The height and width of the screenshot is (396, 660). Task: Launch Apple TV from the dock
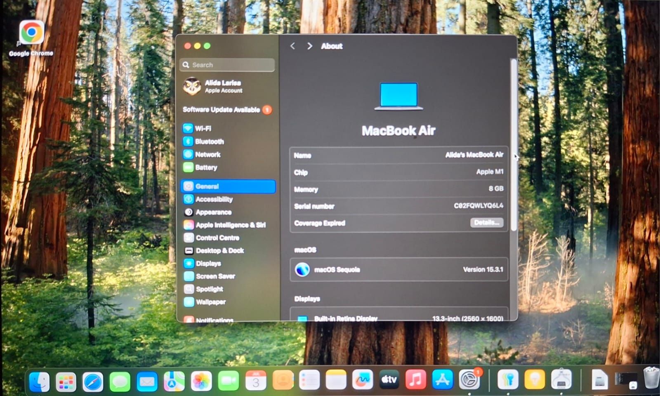coord(389,379)
